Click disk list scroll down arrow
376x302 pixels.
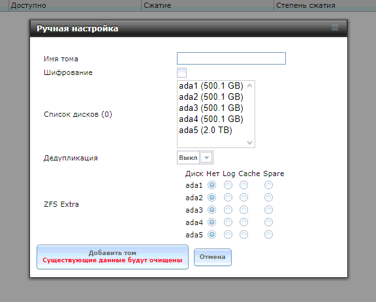pyautogui.click(x=249, y=143)
